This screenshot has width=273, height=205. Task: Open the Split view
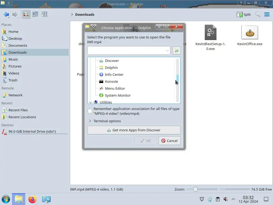point(244,14)
